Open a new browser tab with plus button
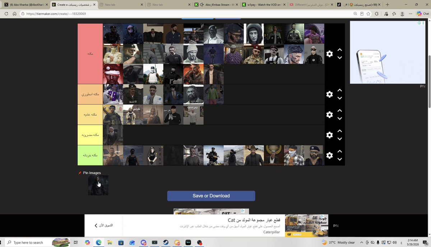431x247 pixels. (387, 5)
